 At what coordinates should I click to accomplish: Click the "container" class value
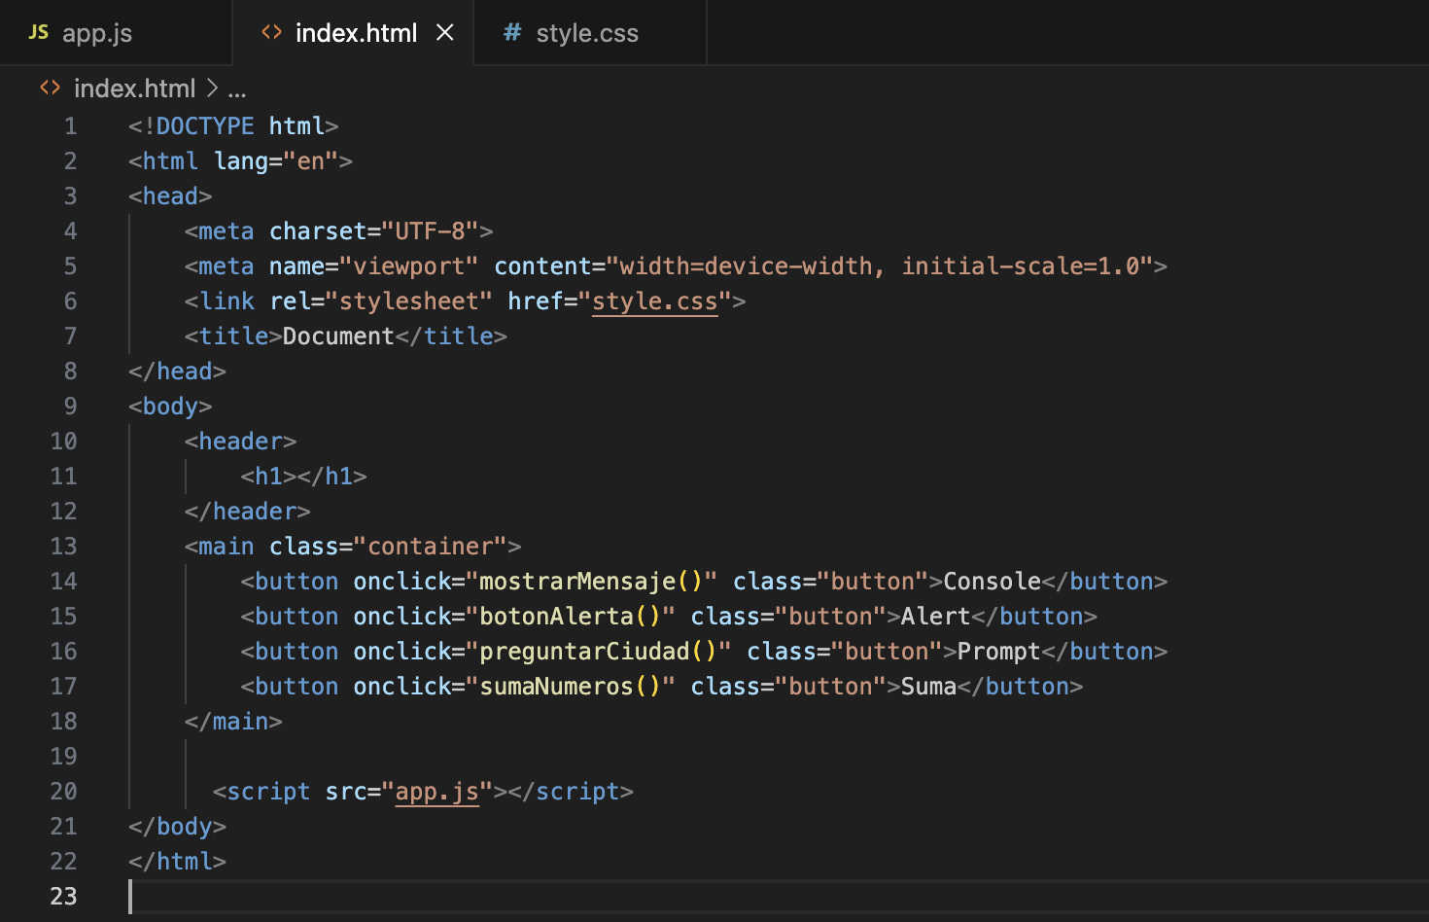431,547
